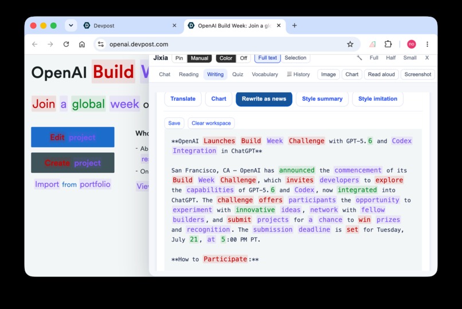Close the Jixia panel with X
Viewport: 462px width, 309px height.
tap(427, 58)
